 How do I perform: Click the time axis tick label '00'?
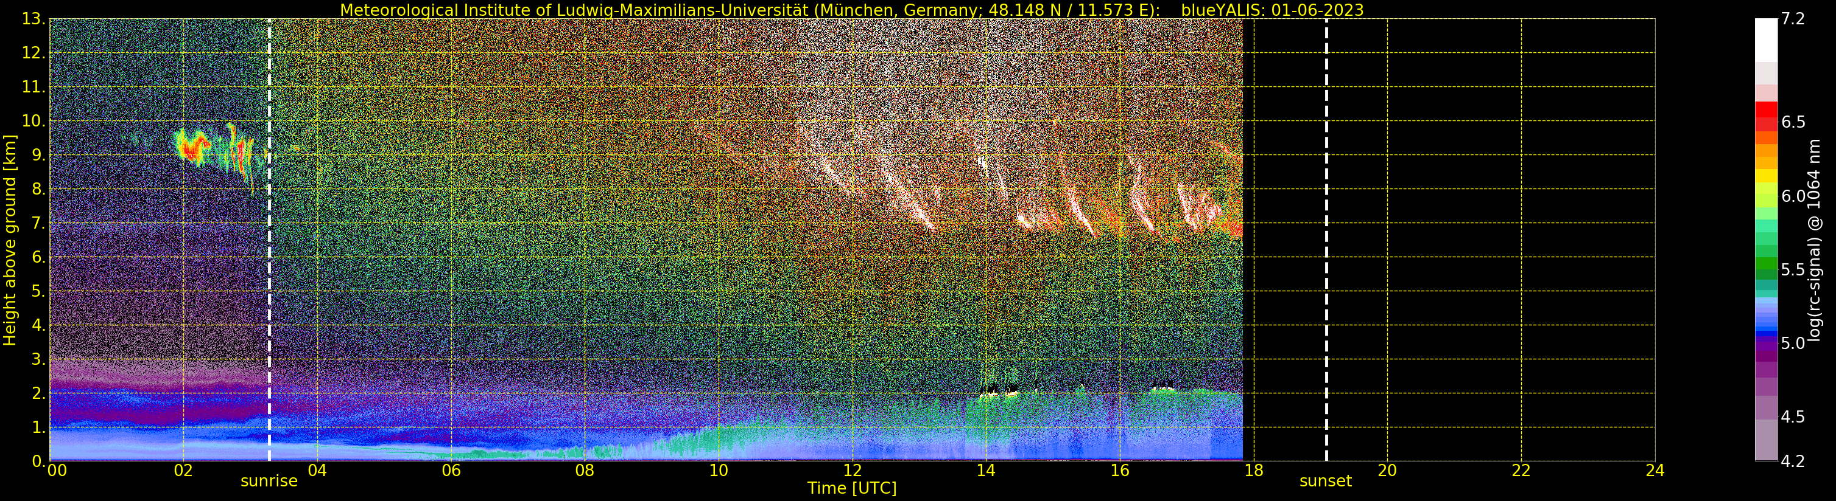tap(57, 471)
